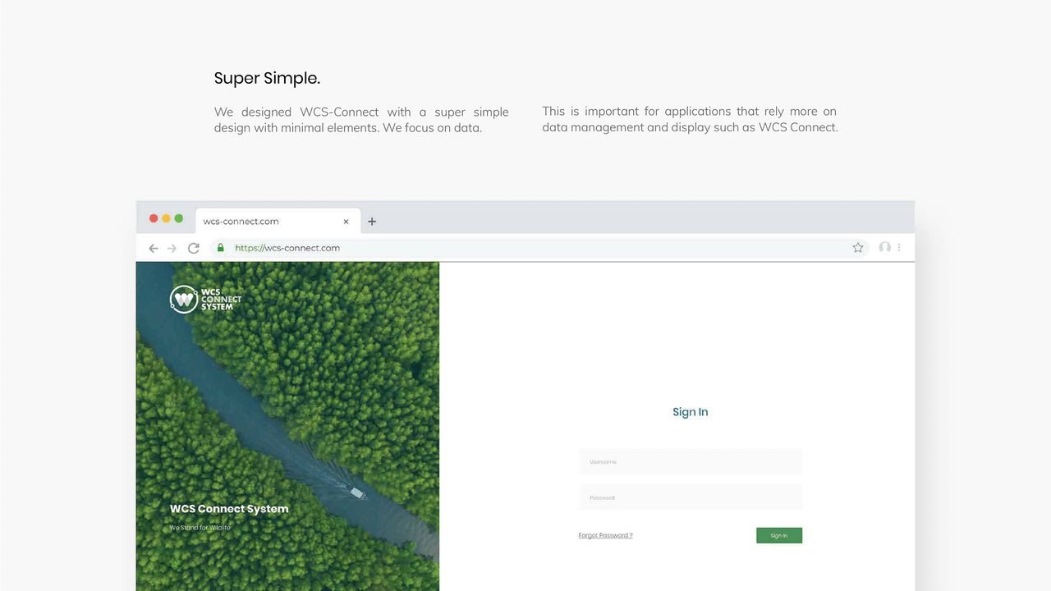Screen dimensions: 1051x591
Task: Focus the Password input field
Action: (x=690, y=497)
